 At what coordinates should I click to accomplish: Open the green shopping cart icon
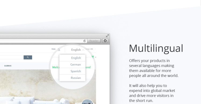pos(93,57)
